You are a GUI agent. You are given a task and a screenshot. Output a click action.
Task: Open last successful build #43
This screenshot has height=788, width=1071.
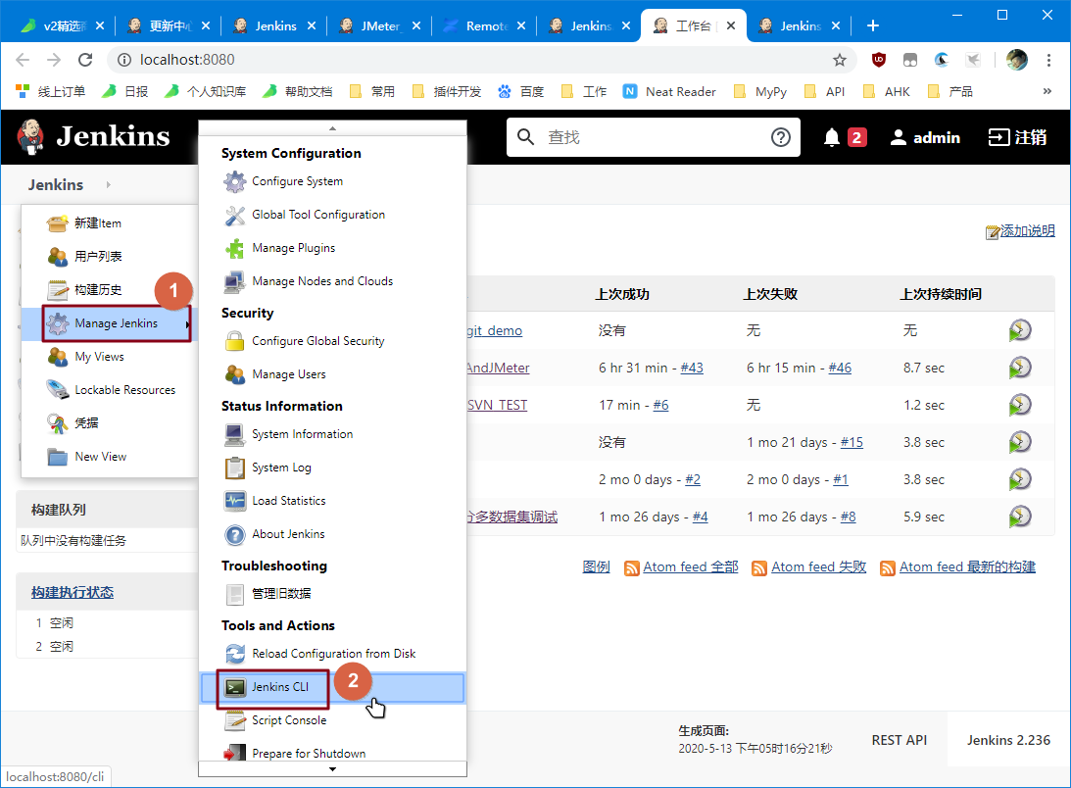pyautogui.click(x=691, y=368)
